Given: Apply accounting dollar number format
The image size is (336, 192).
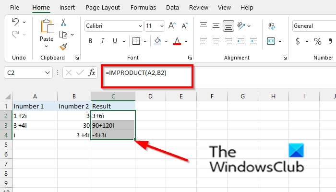Looking at the screenshot, I should [298, 41].
